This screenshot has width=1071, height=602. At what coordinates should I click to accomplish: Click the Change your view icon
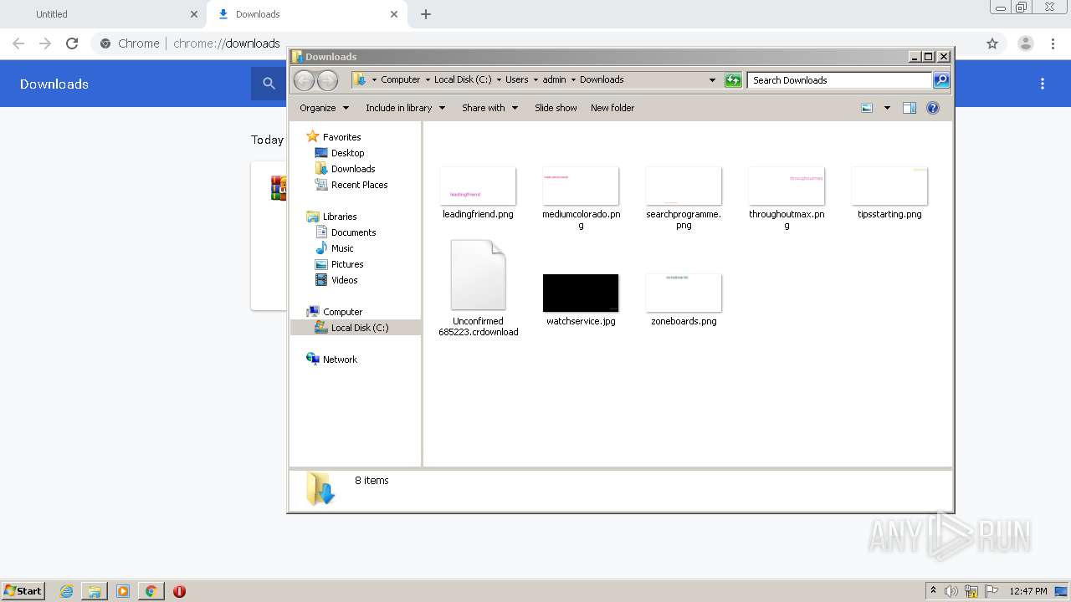pyautogui.click(x=867, y=108)
